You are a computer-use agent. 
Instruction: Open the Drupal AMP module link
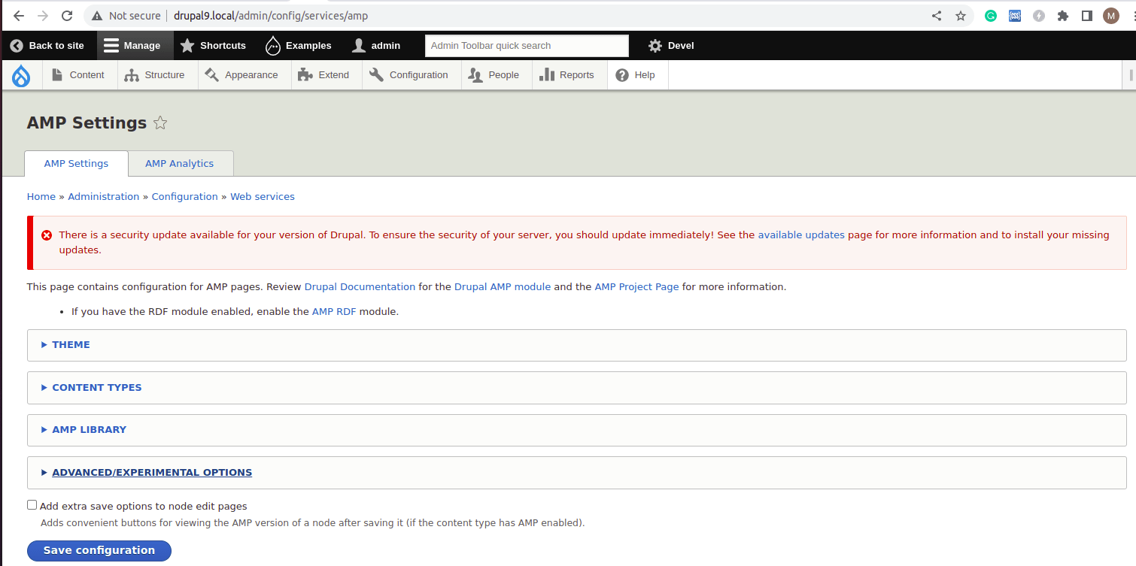(x=503, y=287)
